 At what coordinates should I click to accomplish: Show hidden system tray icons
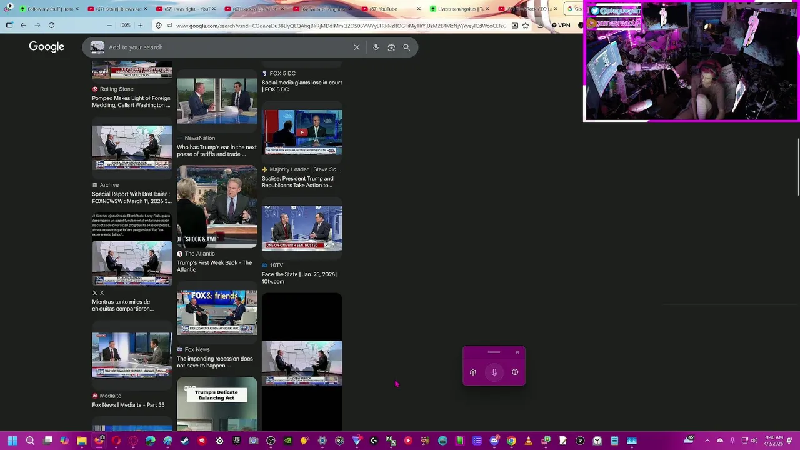707,441
